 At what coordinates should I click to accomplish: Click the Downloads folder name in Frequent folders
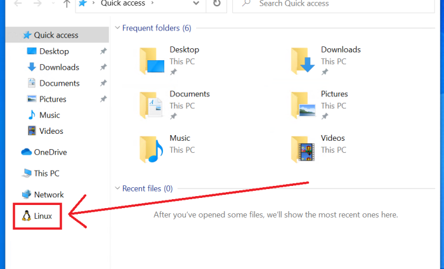point(341,49)
